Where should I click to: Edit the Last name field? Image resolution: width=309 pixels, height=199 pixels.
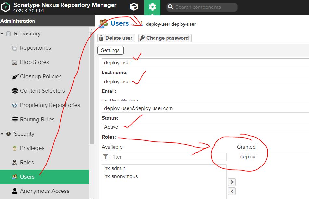[x=205, y=82]
